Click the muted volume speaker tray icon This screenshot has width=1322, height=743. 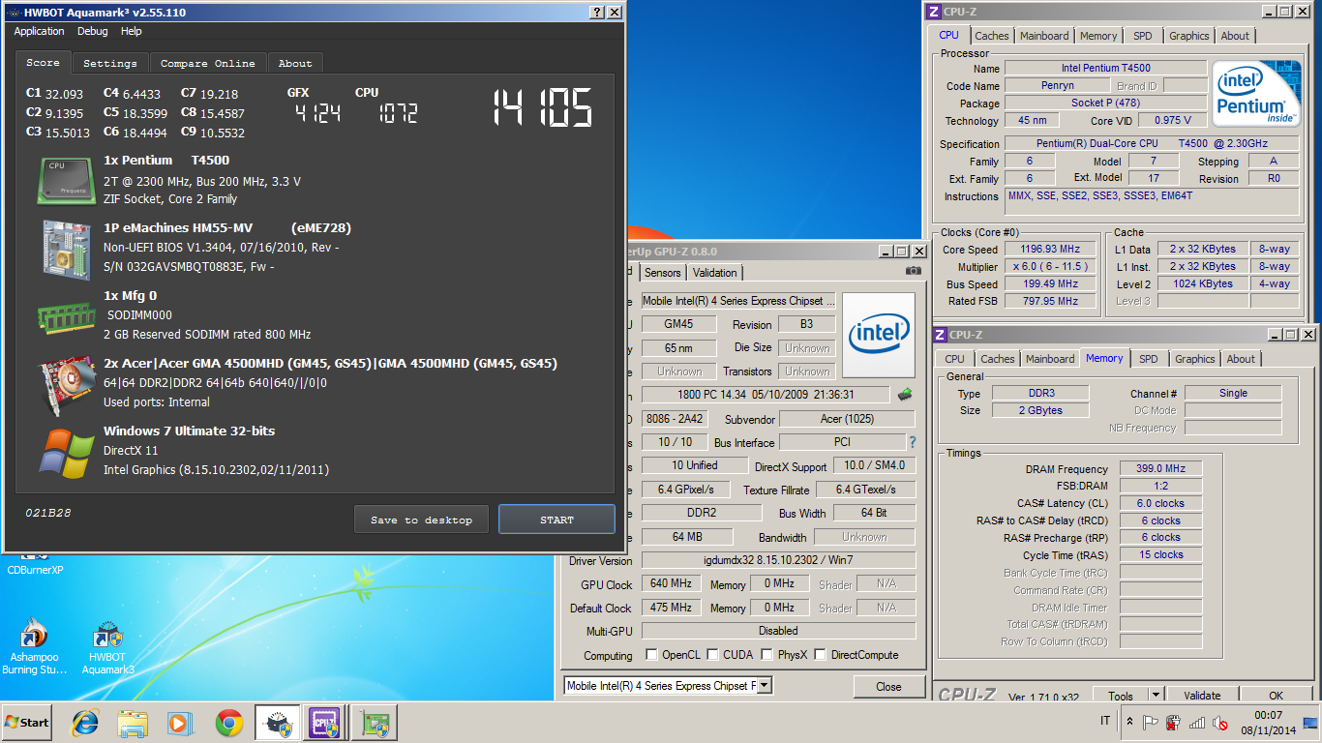(x=1221, y=722)
